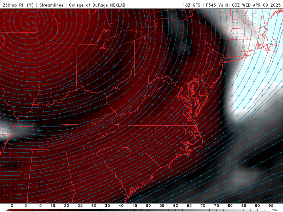Image resolution: width=283 pixels, height=212 pixels.
Task: Click the colorbar label "40"
Action: point(121,206)
